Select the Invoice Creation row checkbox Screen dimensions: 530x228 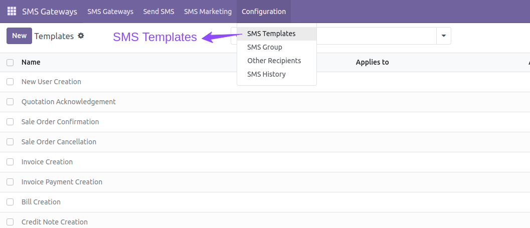[x=10, y=162]
